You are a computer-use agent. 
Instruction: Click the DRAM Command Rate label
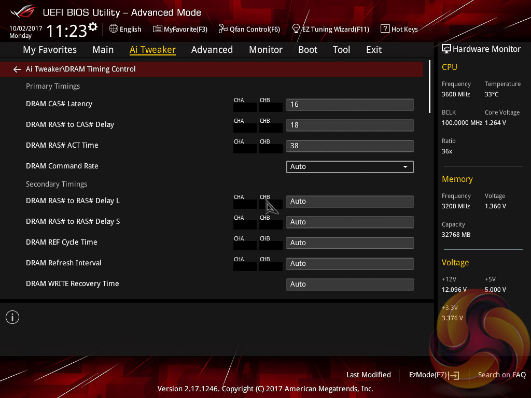62,166
